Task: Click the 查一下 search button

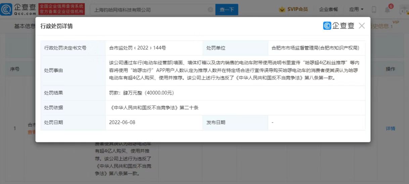Action: (227, 10)
